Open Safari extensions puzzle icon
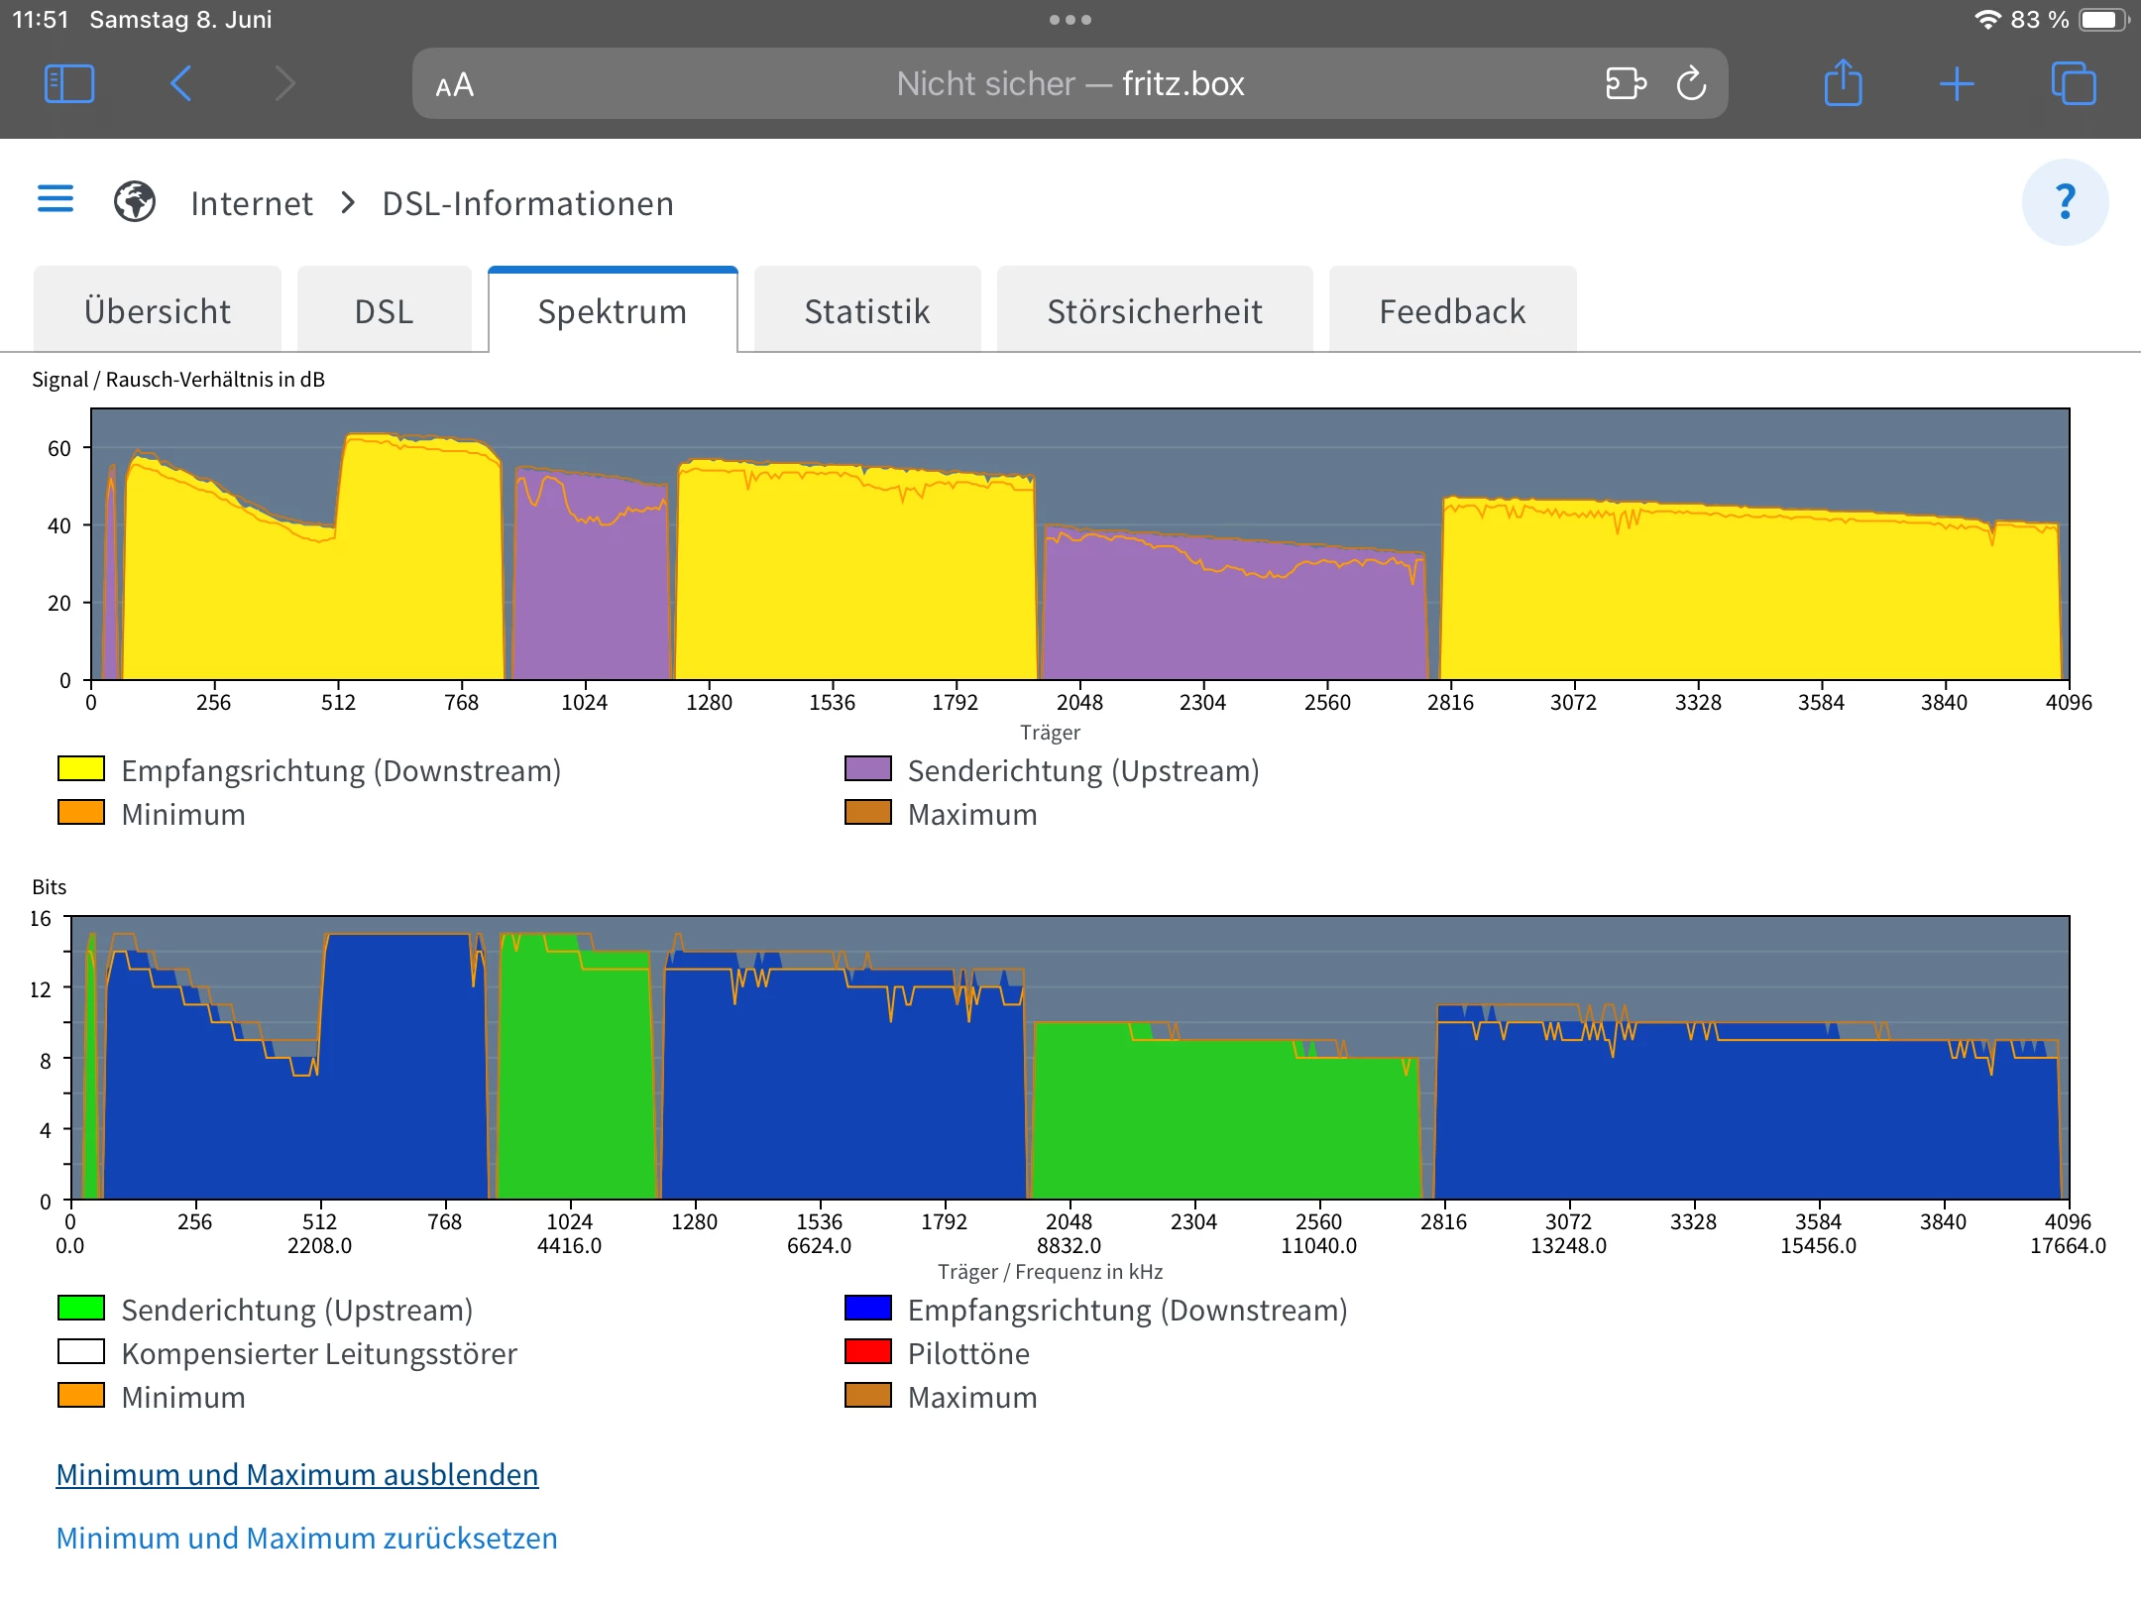This screenshot has height=1606, width=2141. (x=1625, y=84)
